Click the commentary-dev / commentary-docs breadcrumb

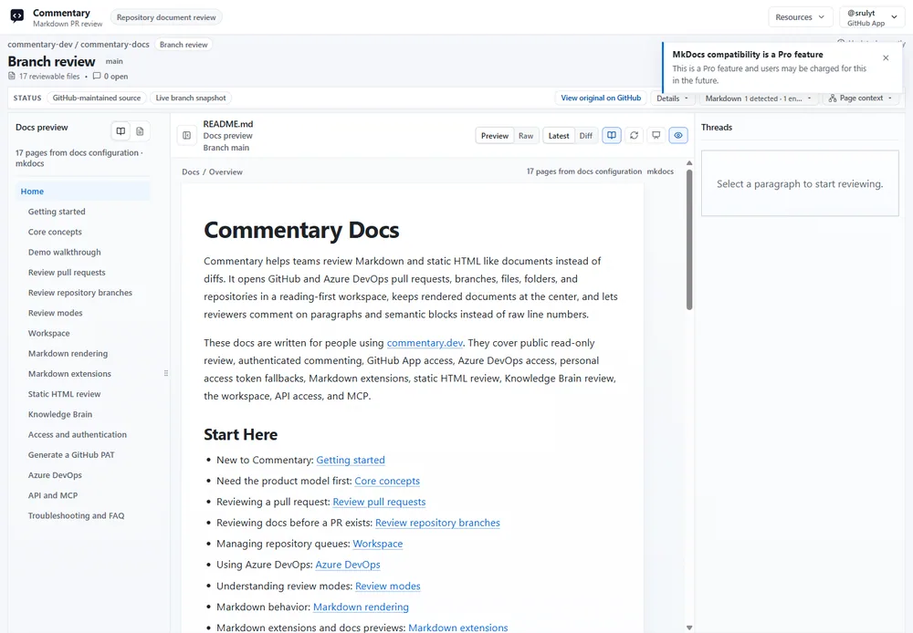(x=78, y=45)
